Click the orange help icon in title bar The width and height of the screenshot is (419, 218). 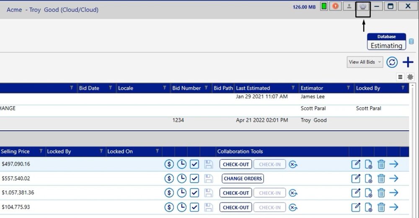tap(336, 6)
